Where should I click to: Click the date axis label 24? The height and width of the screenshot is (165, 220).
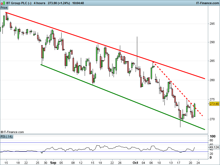point(198,163)
